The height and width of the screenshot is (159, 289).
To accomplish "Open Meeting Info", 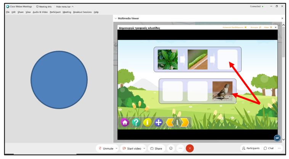I will pos(44,6).
